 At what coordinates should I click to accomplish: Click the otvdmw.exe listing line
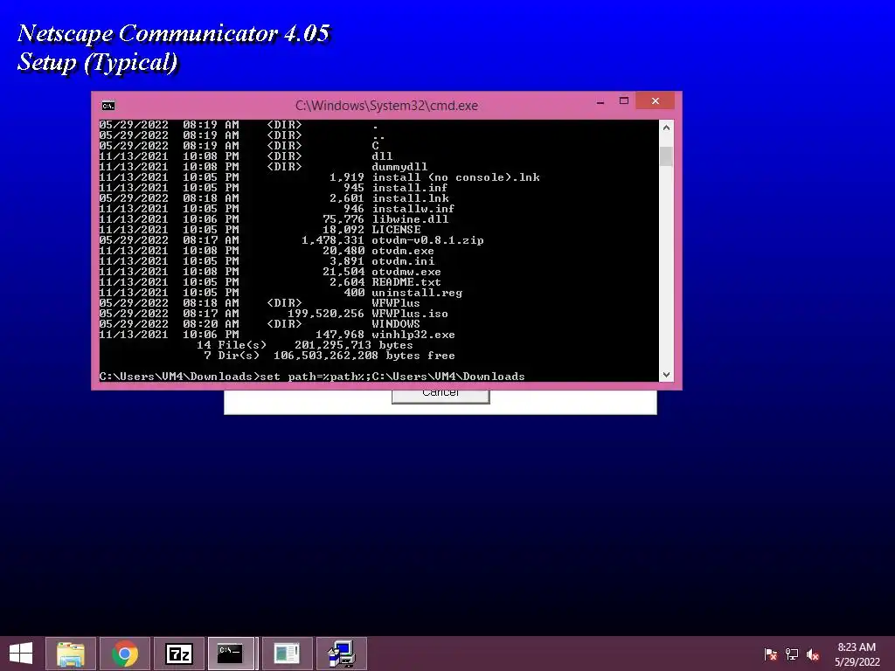coord(270,273)
